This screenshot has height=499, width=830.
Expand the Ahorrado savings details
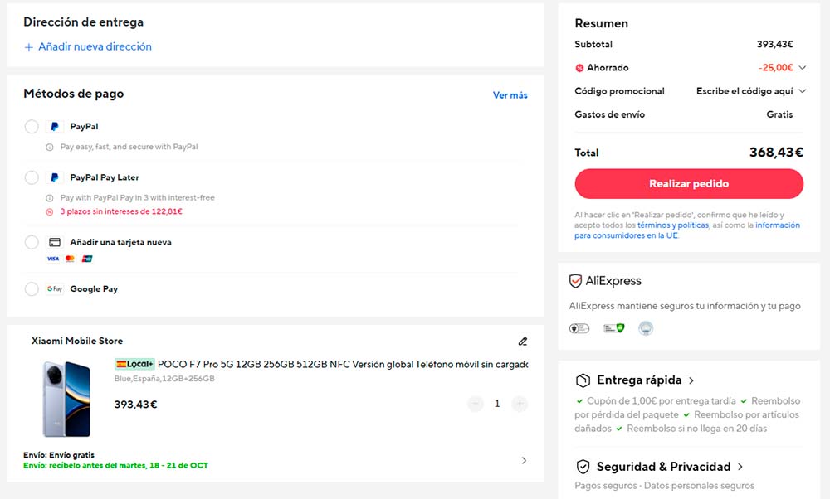pos(803,68)
